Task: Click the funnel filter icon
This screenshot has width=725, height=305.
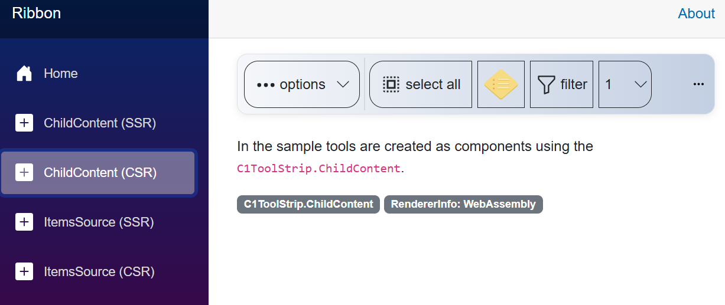Action: [x=546, y=84]
